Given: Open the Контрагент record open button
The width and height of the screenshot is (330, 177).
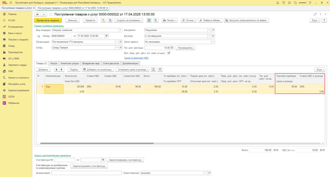Looking at the screenshot, I should click(x=213, y=30).
